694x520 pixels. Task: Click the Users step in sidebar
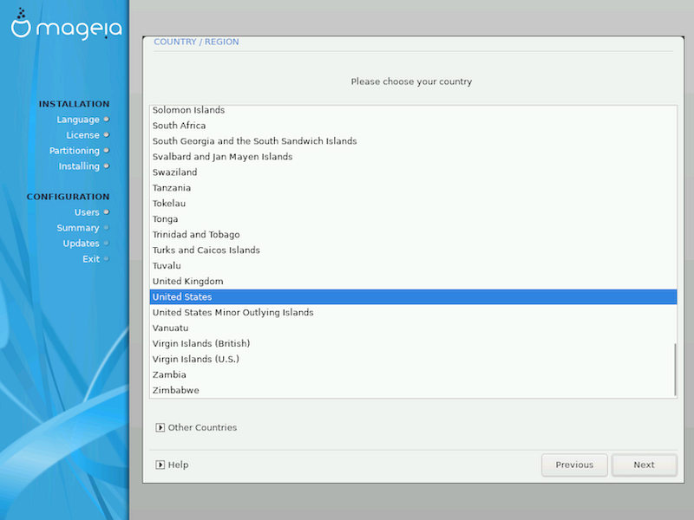87,212
